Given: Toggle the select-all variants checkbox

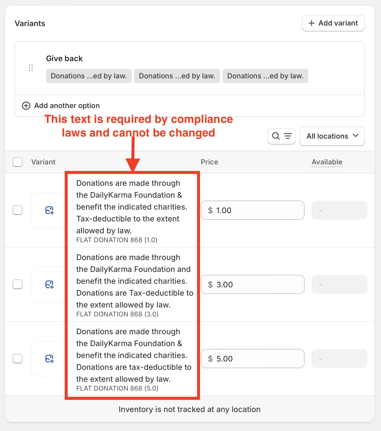Looking at the screenshot, I should 18,162.
